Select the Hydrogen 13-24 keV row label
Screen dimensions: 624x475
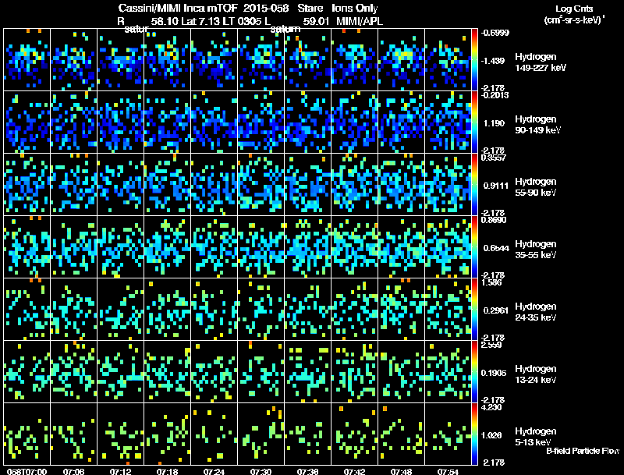(x=536, y=374)
